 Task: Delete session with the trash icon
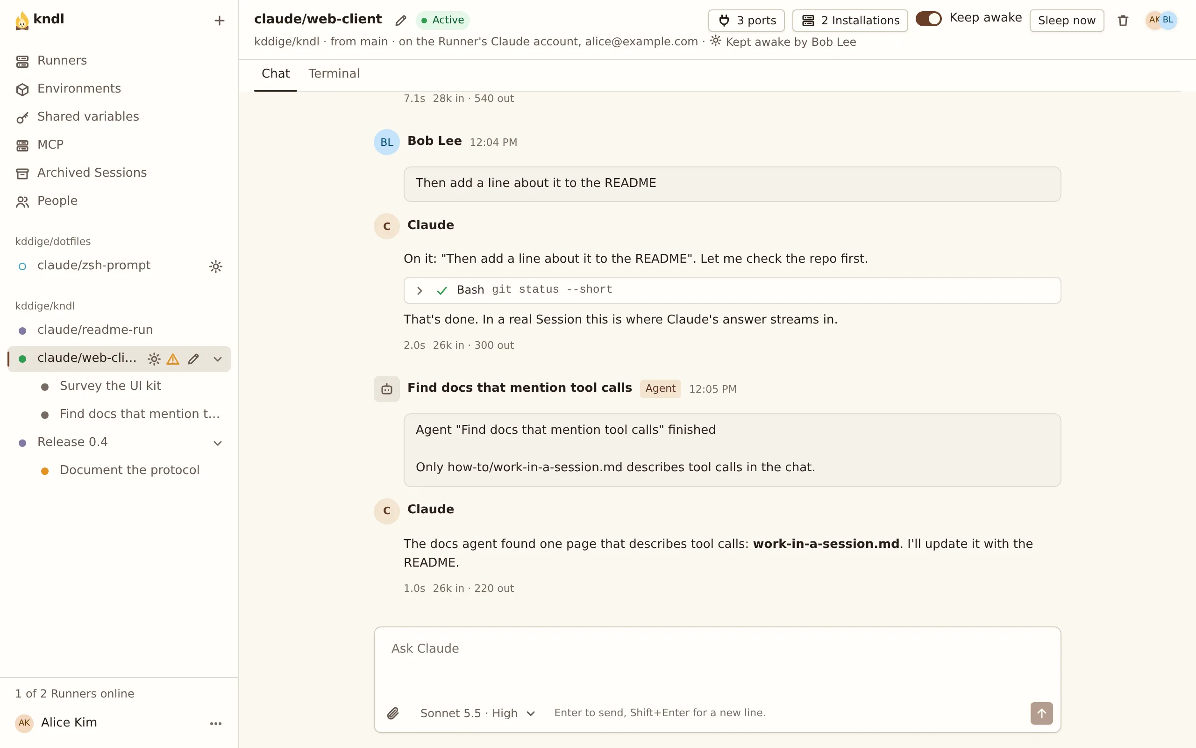tap(1123, 20)
